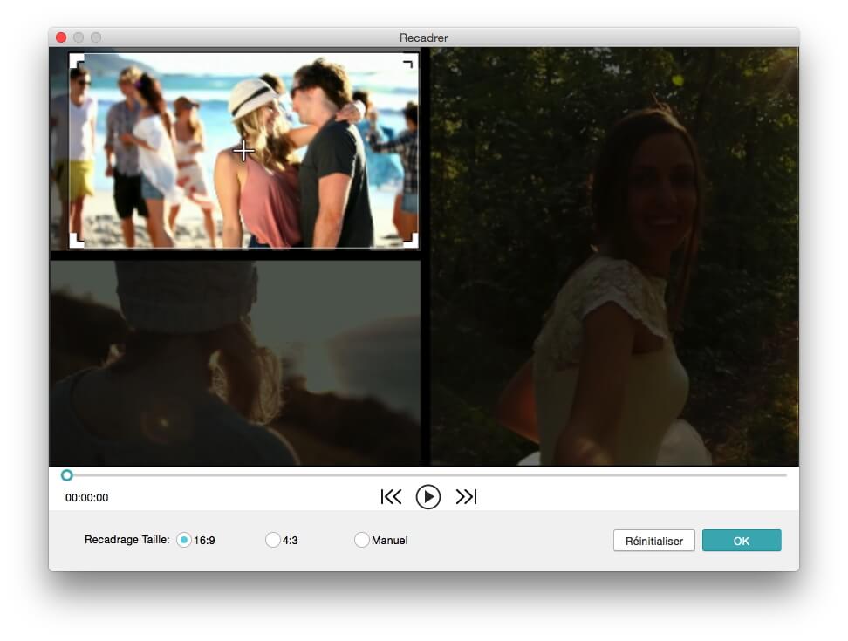Click the dimmed woman-in-hat video thumbnail
This screenshot has width=848, height=641.
(236, 363)
